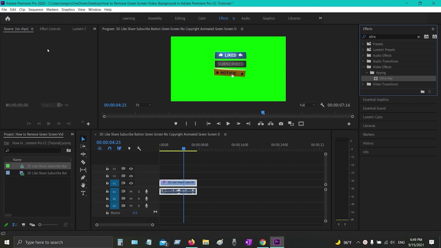Clear the ultra search text
Viewport: 441px width, 248px height.
(419, 37)
